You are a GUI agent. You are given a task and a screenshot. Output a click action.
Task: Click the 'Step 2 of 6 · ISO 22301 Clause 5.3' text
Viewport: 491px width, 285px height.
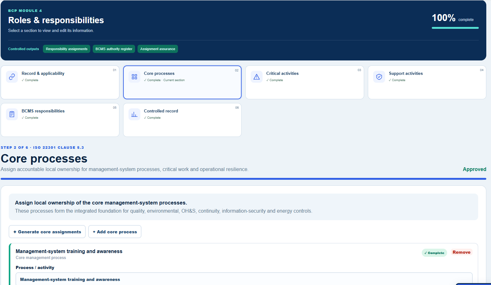[x=42, y=148]
